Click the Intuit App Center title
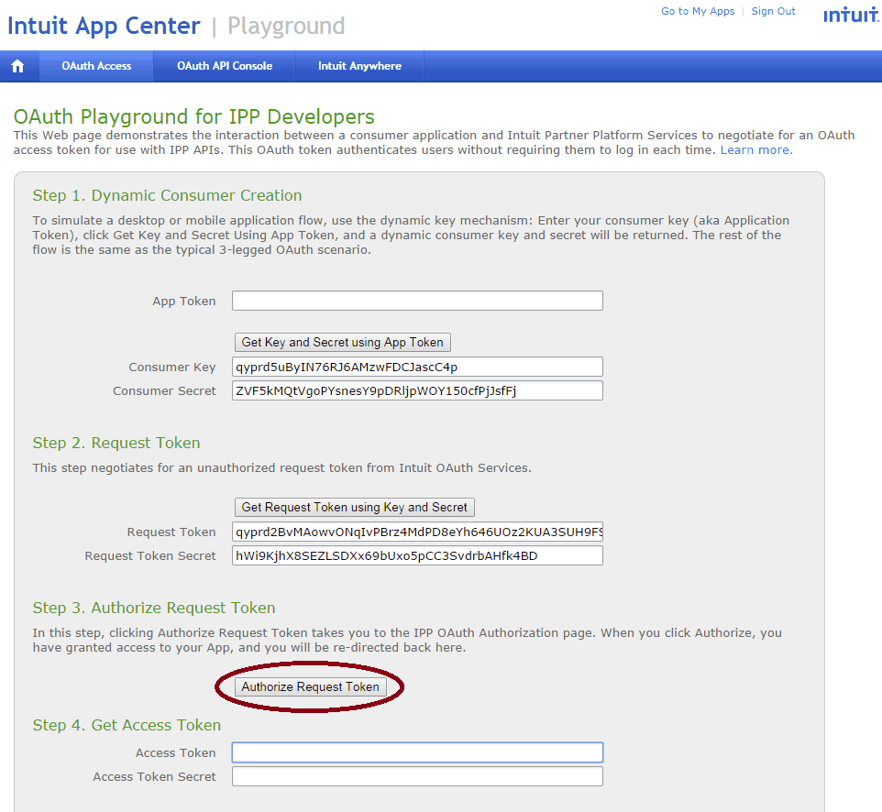The image size is (882, 812). [105, 26]
